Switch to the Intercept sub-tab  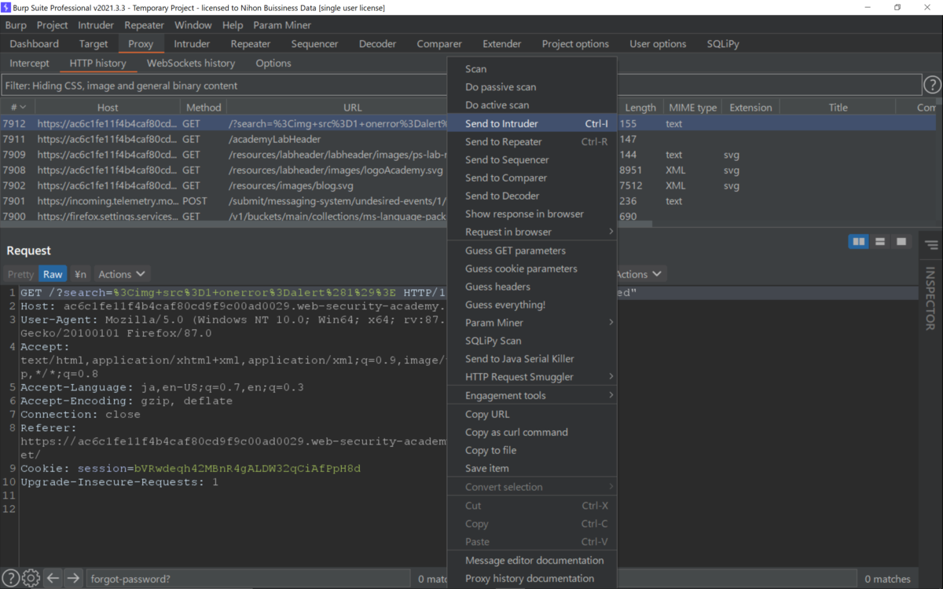tap(29, 63)
